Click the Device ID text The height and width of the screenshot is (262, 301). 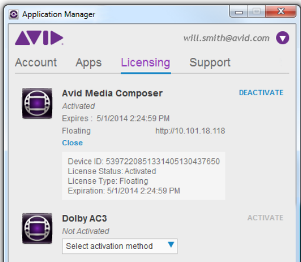144,162
